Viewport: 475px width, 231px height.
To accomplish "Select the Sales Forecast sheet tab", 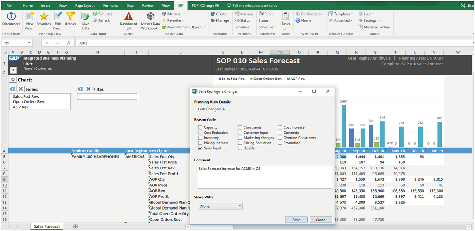I will tap(46, 226).
